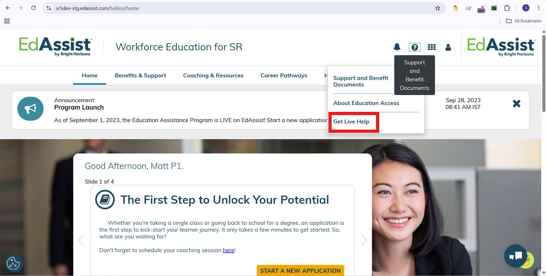Reload the current page
This screenshot has width=546, height=276.
point(34,8)
